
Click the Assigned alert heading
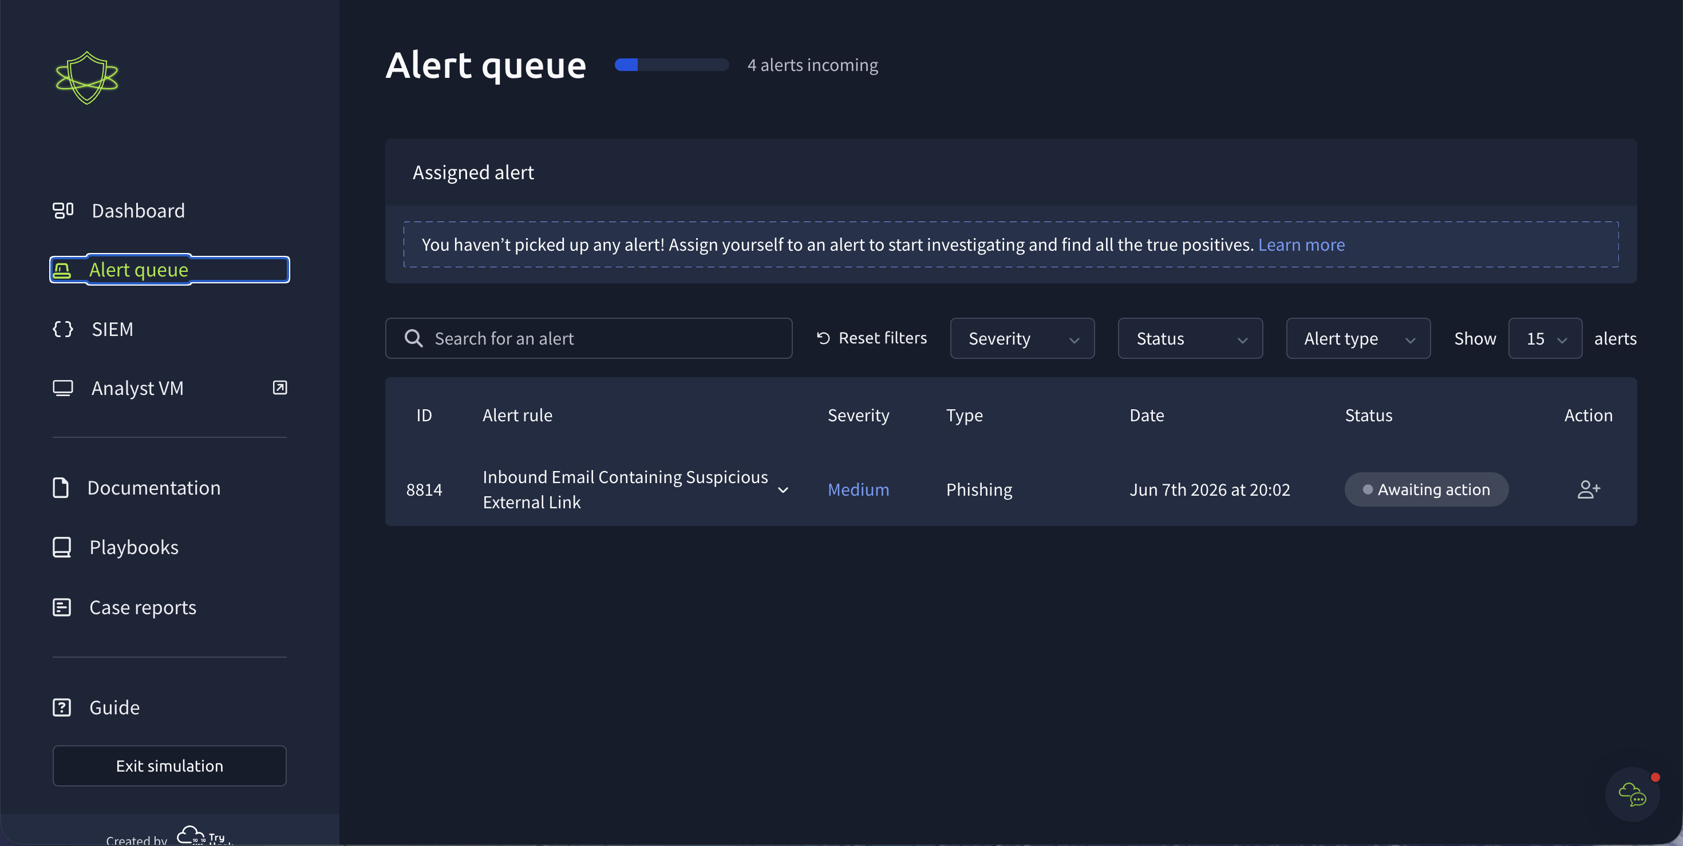tap(473, 172)
